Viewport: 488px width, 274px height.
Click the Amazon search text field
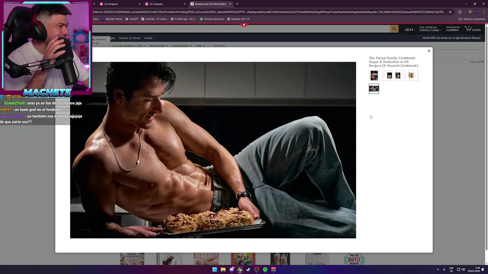point(241,29)
